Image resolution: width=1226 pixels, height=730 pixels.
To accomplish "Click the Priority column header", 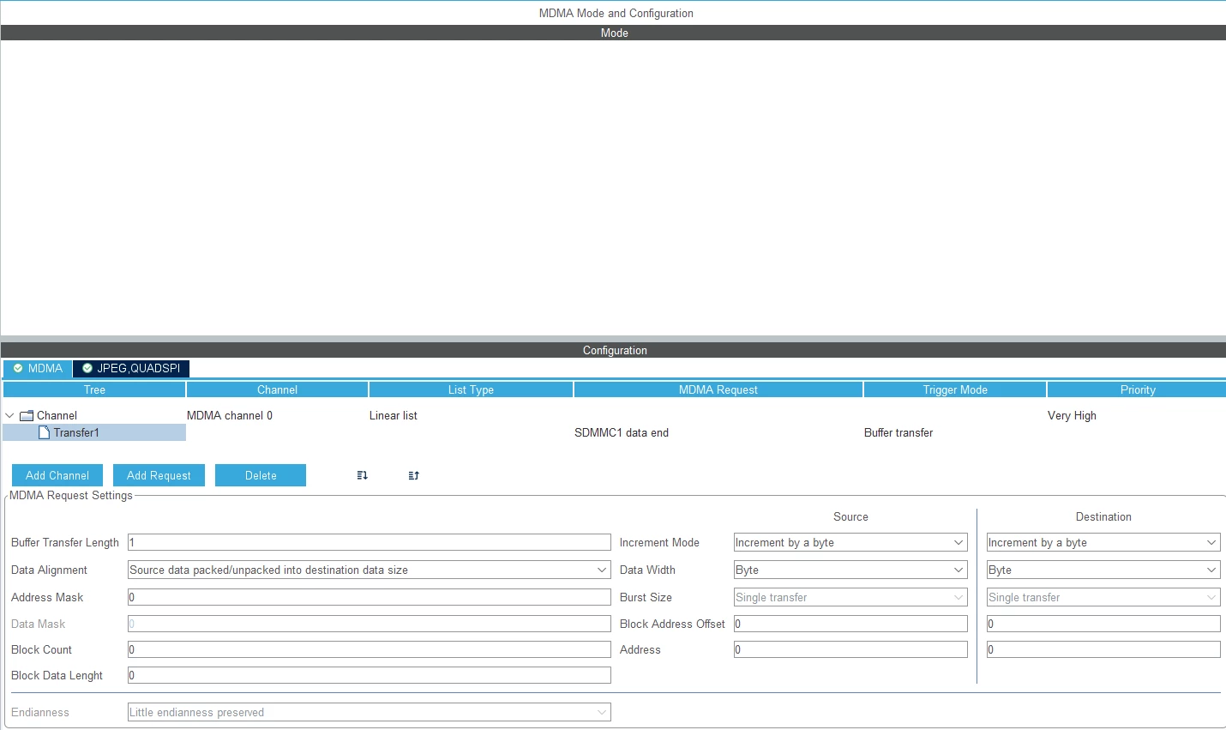I will (1138, 390).
